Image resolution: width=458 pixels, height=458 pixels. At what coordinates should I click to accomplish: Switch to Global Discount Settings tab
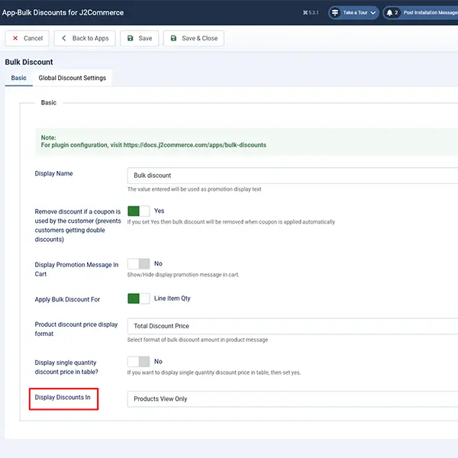(x=73, y=78)
